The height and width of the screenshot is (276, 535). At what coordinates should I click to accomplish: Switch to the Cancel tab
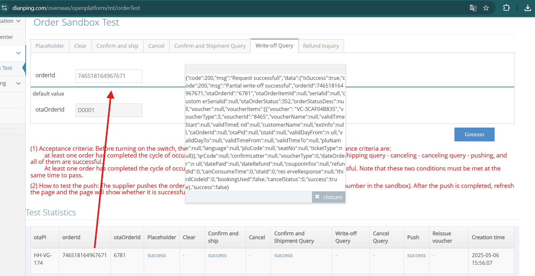click(x=156, y=46)
